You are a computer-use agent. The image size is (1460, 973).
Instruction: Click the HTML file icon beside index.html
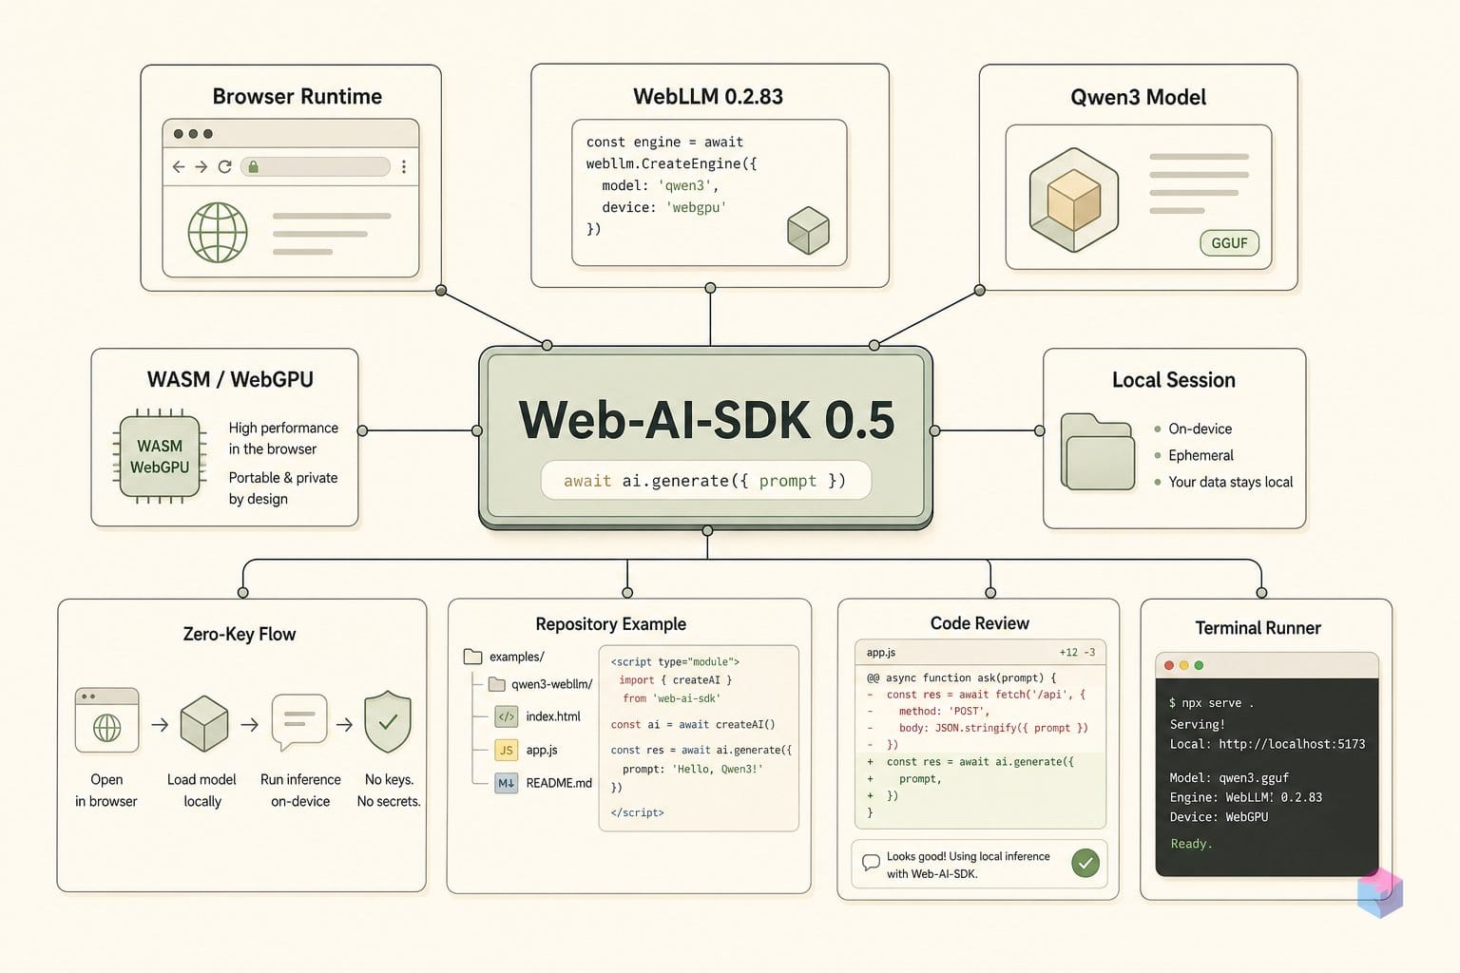point(506,716)
